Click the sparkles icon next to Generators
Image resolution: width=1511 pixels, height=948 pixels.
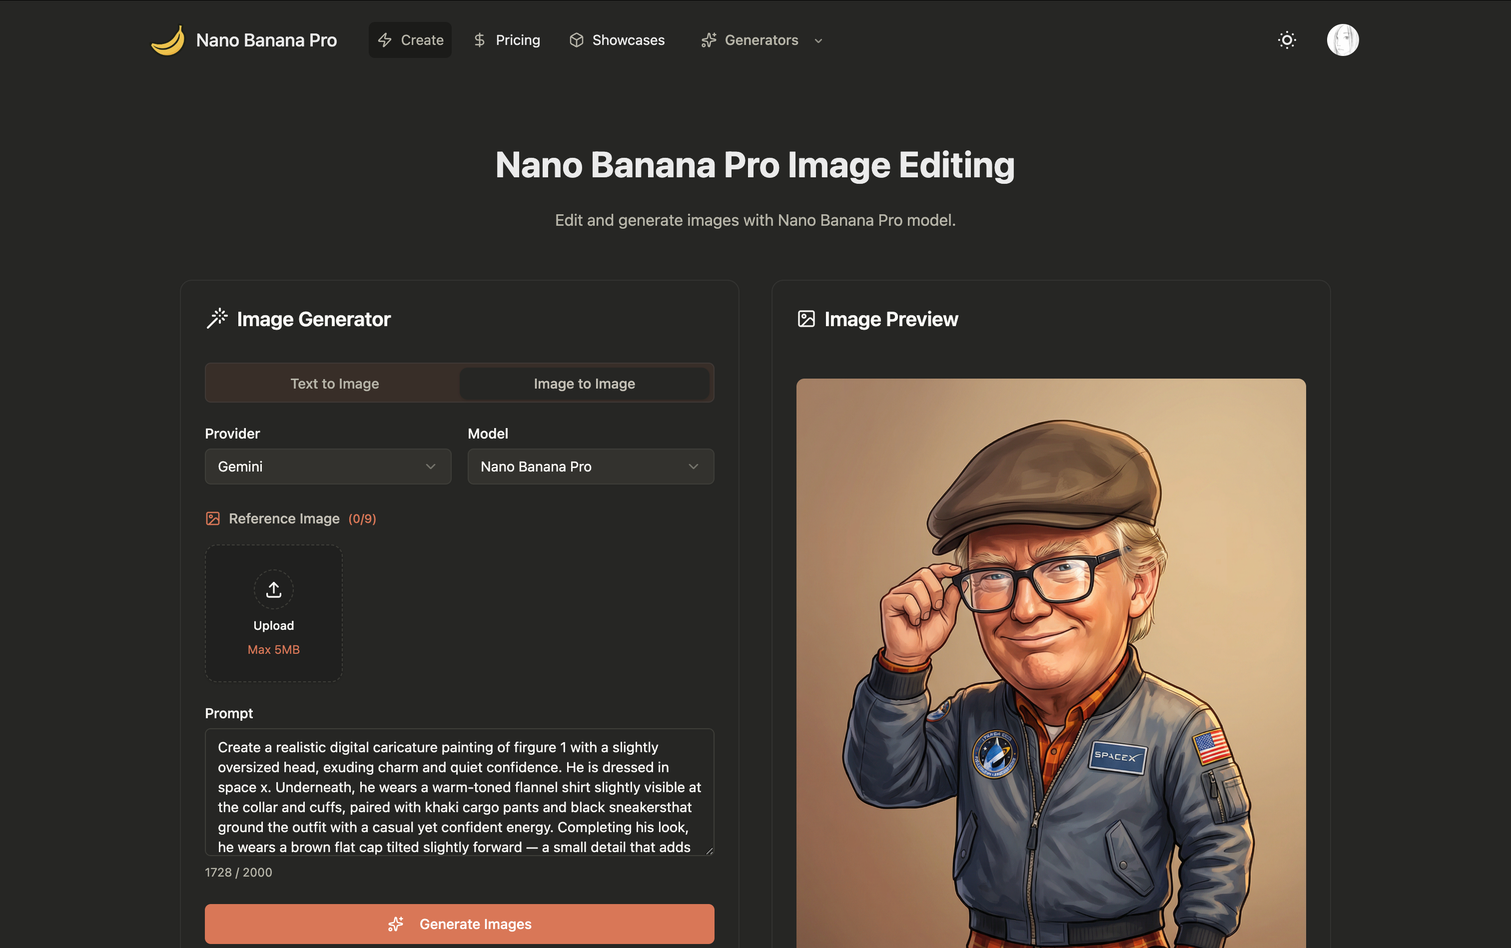[709, 39]
